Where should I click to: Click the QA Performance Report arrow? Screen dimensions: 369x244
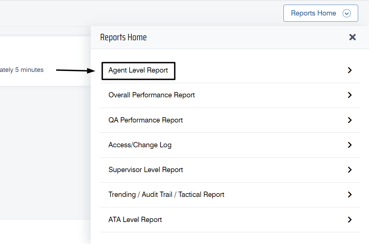(350, 120)
